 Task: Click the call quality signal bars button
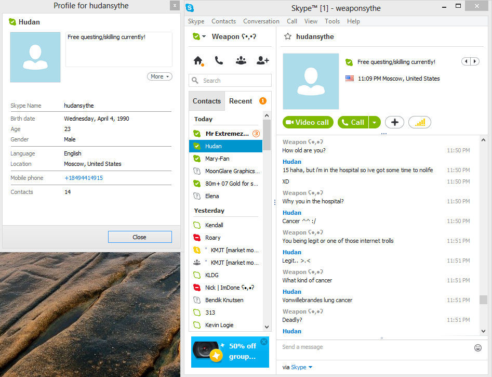(x=419, y=122)
